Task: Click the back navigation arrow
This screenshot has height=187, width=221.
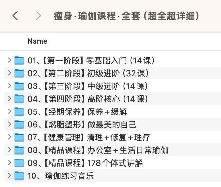Action: (15, 16)
